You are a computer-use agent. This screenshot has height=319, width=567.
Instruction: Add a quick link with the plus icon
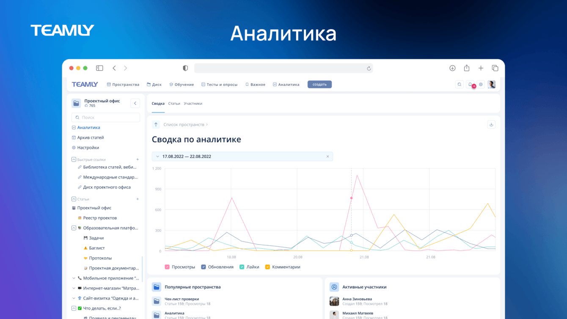tap(138, 159)
